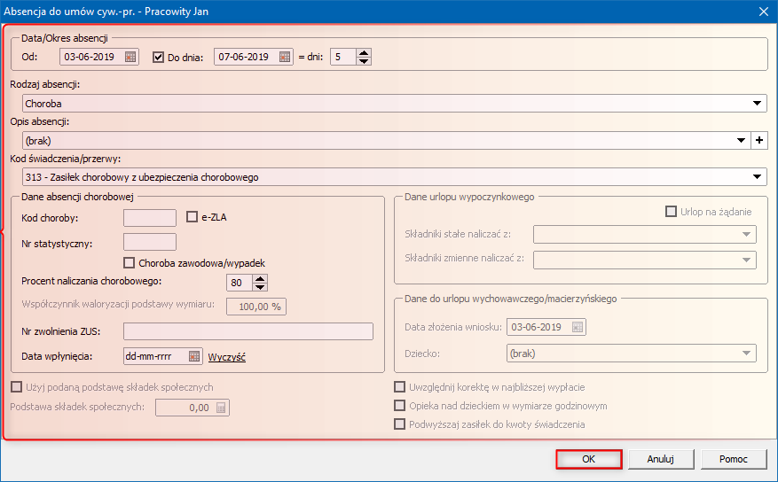Open calendar picker for Do dnia date

(x=284, y=57)
